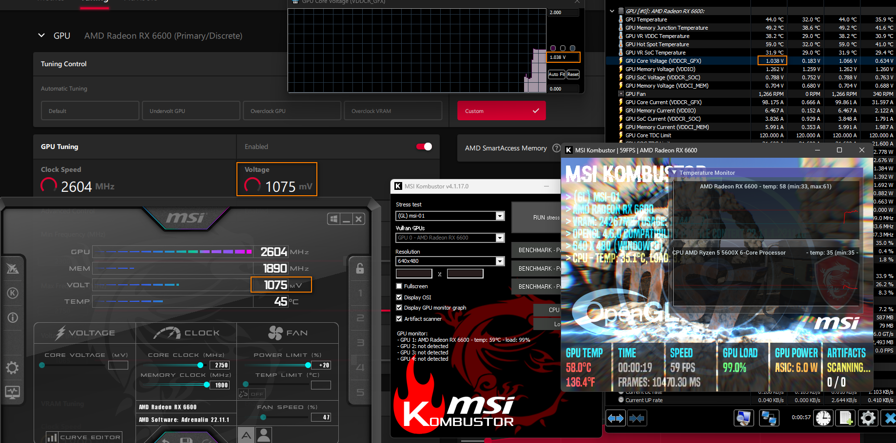Viewport: 896px width, 443px height.
Task: Open the Curve Editor in Afterburner
Action: (84, 437)
